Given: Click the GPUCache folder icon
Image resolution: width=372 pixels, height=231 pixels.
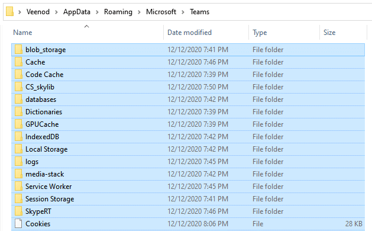Looking at the screenshot, I should pos(18,124).
